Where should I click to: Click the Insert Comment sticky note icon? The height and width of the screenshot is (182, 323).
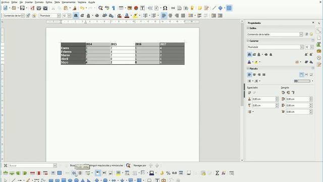click(x=200, y=8)
